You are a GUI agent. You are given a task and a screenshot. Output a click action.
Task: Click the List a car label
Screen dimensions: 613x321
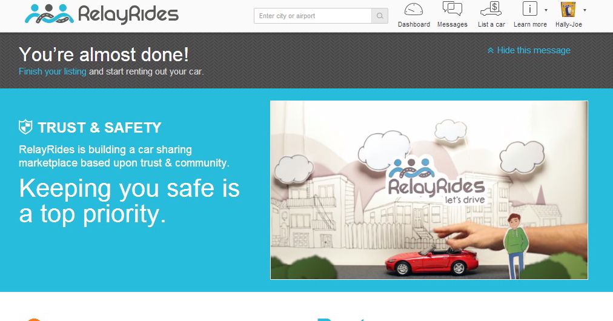tap(491, 24)
